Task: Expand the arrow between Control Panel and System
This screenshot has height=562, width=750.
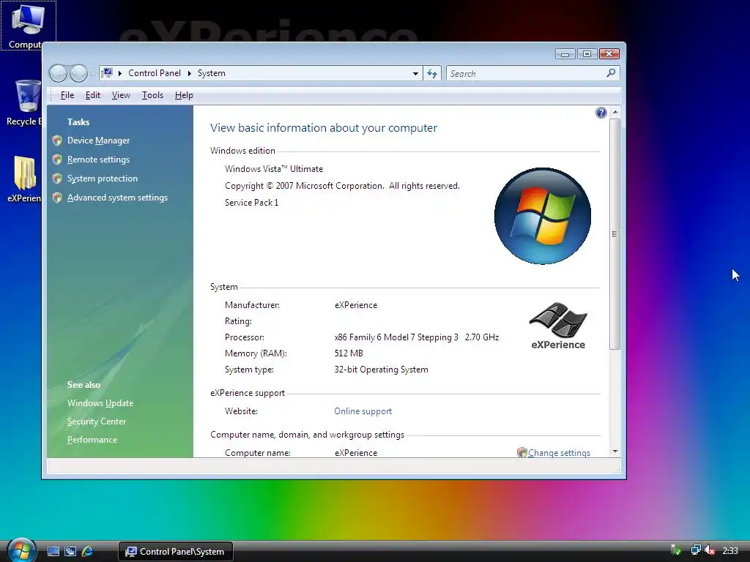Action: [190, 73]
